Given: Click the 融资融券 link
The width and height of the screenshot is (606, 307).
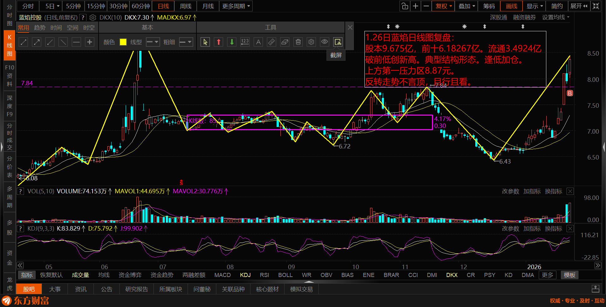Looking at the screenshot, I should [x=525, y=17].
